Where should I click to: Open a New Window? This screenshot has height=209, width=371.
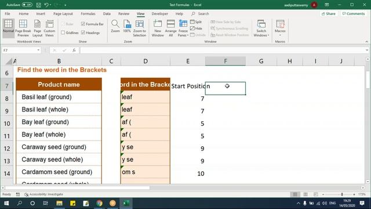pyautogui.click(x=158, y=28)
